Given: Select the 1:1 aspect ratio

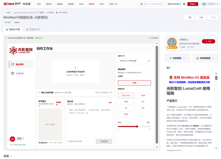Looking at the screenshot, I should click(x=126, y=108).
